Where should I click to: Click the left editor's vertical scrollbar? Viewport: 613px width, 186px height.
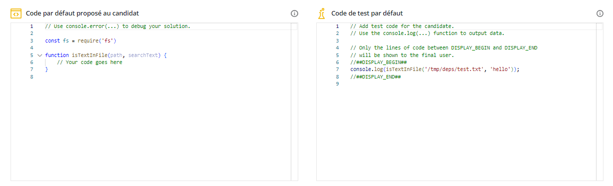[x=294, y=101]
